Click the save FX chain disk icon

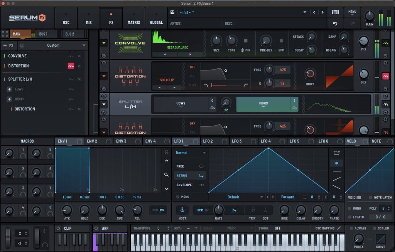click(x=22, y=45)
